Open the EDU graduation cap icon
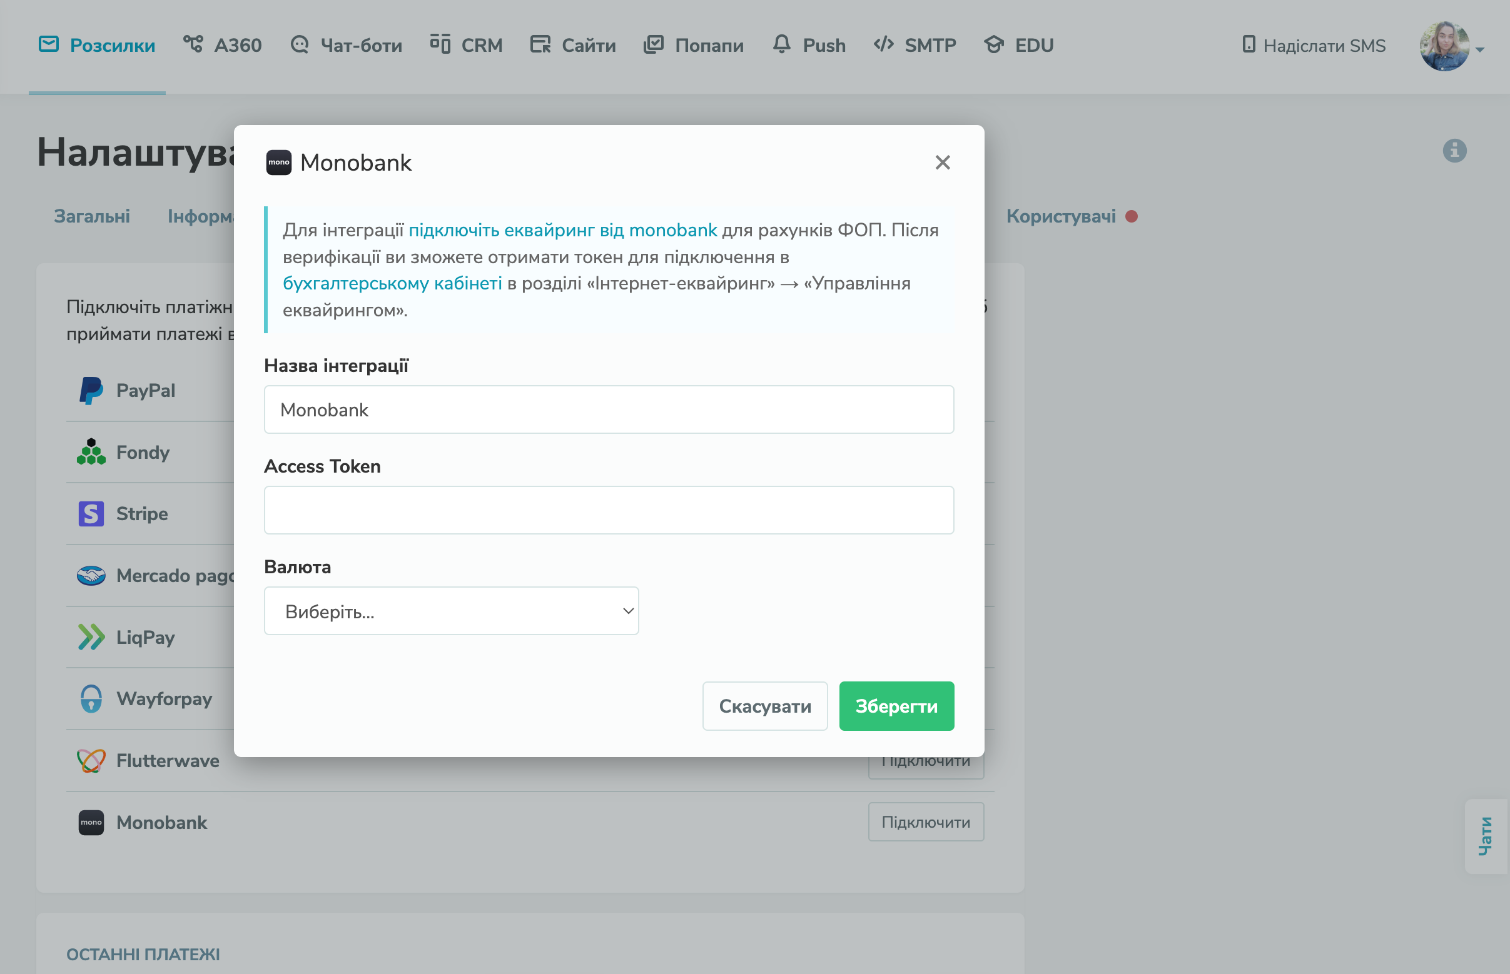The height and width of the screenshot is (974, 1510). pyautogui.click(x=993, y=44)
